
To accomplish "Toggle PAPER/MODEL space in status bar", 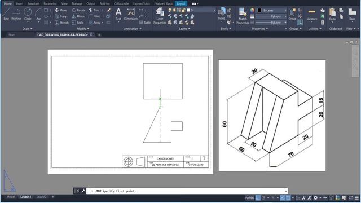I will (x=249, y=198).
